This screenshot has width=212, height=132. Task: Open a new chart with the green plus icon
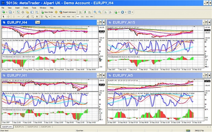coord(3,12)
